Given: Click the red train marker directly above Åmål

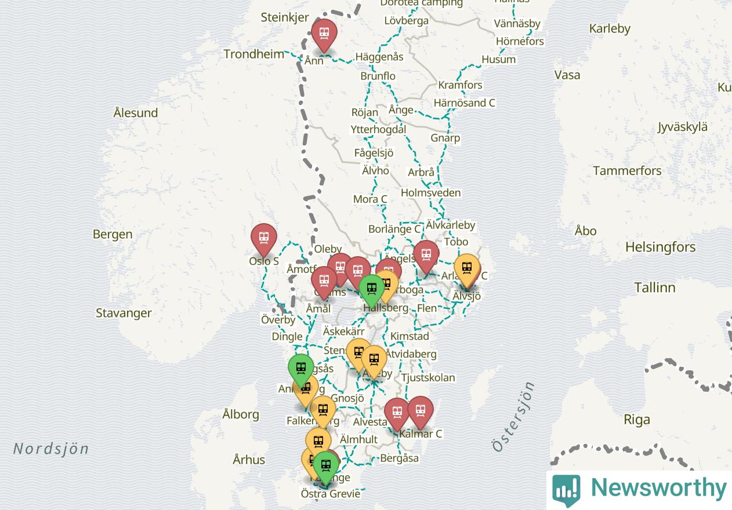Looking at the screenshot, I should pyautogui.click(x=324, y=283).
